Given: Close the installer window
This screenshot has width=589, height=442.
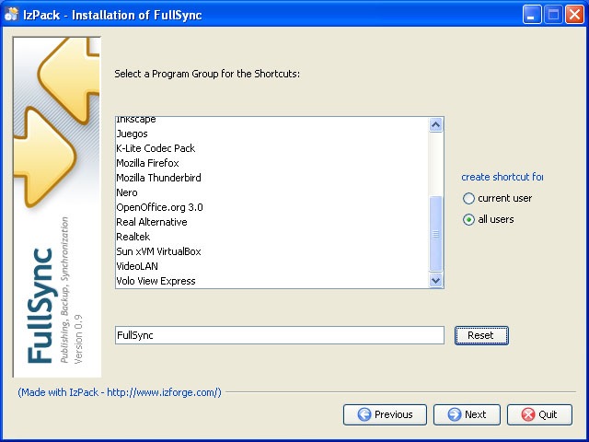Looking at the screenshot, I should (x=574, y=15).
